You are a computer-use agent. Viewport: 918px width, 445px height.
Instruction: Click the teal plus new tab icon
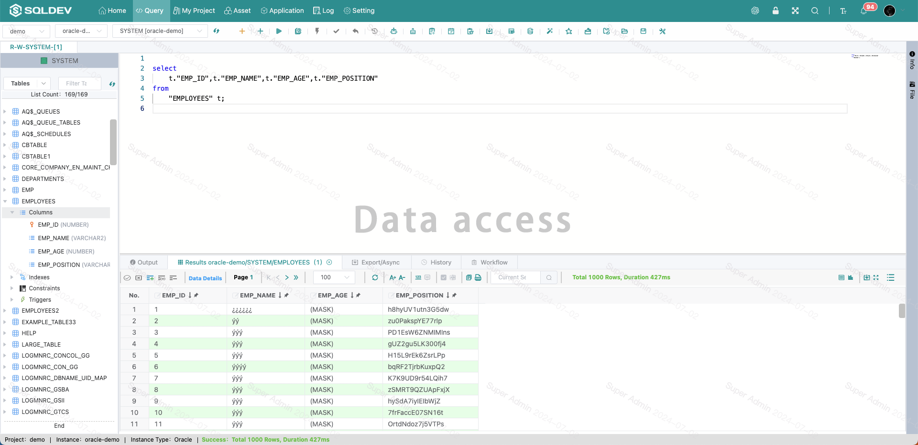[260, 31]
